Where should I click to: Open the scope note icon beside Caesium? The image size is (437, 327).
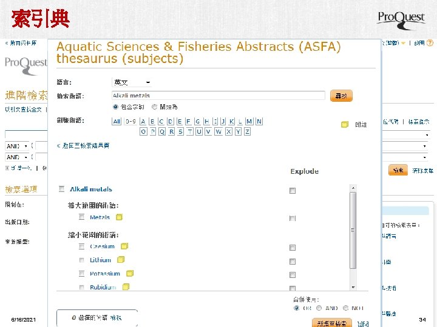(124, 246)
